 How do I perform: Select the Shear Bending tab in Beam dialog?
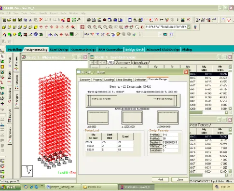(124, 80)
